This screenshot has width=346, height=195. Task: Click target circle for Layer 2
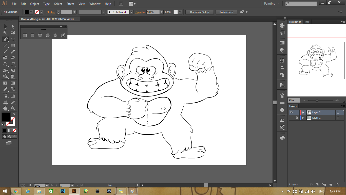[338, 112]
